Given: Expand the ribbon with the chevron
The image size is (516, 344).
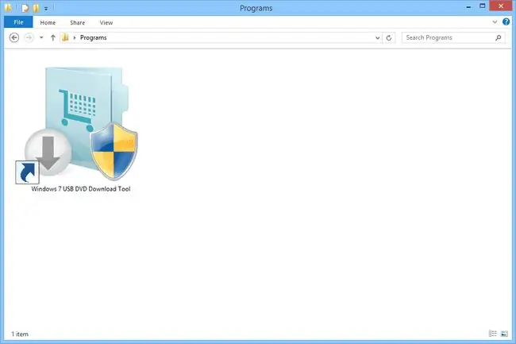Looking at the screenshot, I should (x=495, y=22).
